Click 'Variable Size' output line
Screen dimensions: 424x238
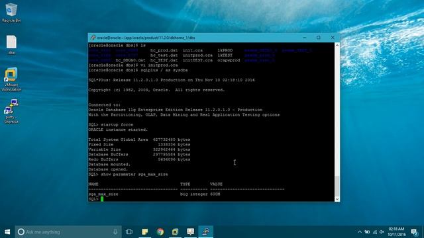139,149
